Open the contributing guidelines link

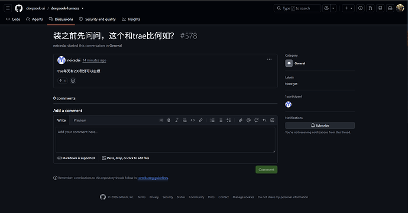pos(153,178)
